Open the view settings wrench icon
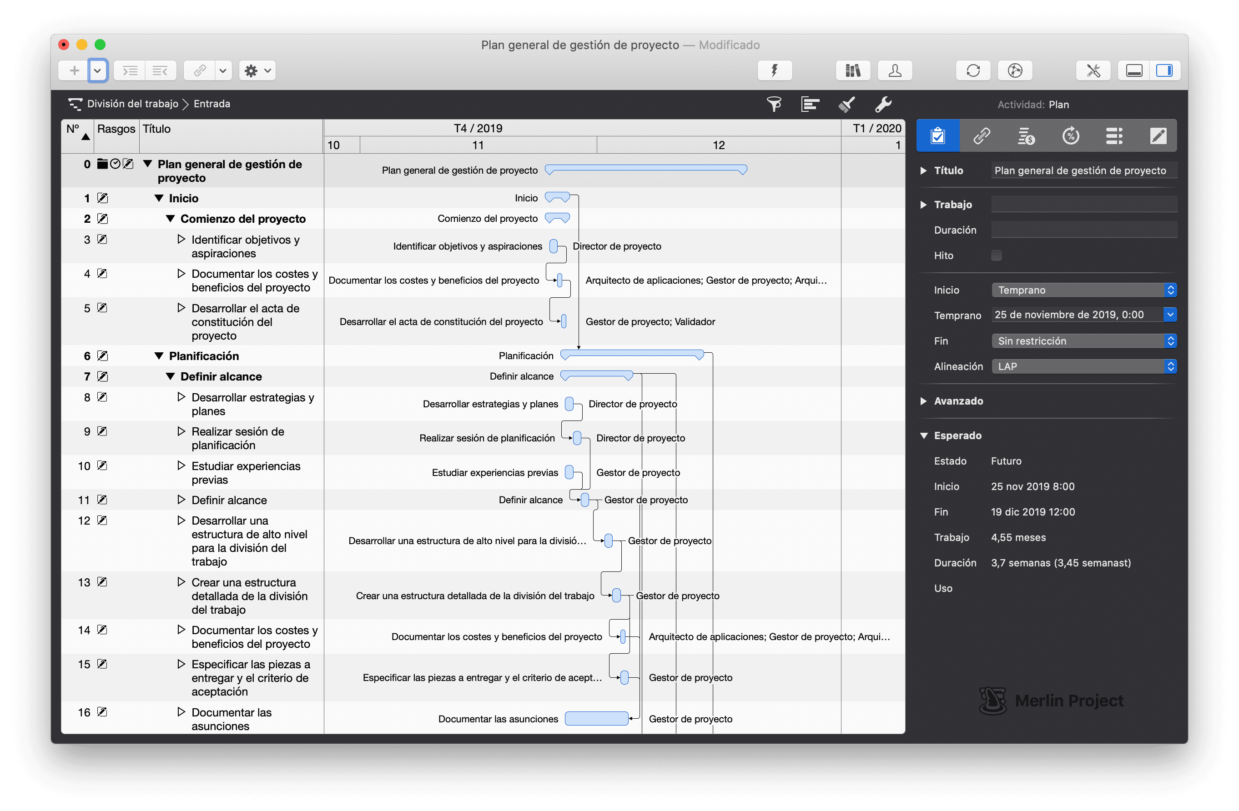This screenshot has height=811, width=1239. point(883,104)
